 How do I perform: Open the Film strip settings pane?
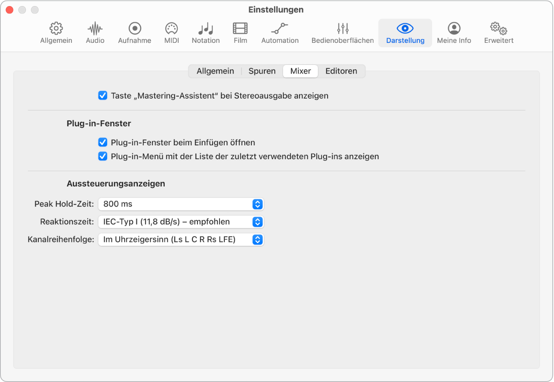(x=240, y=33)
